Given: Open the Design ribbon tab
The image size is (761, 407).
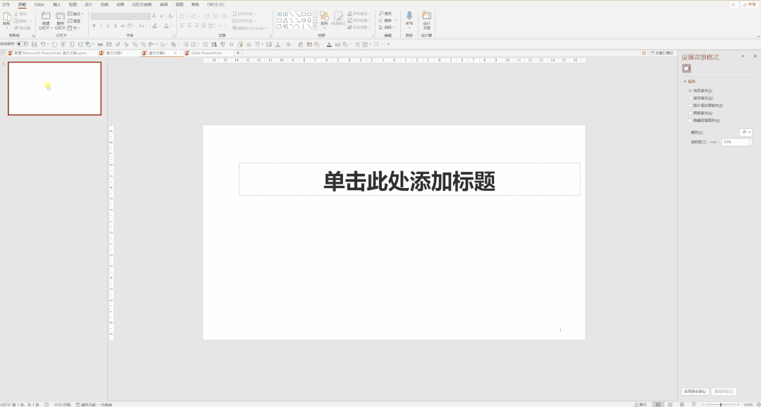Looking at the screenshot, I should coord(88,4).
